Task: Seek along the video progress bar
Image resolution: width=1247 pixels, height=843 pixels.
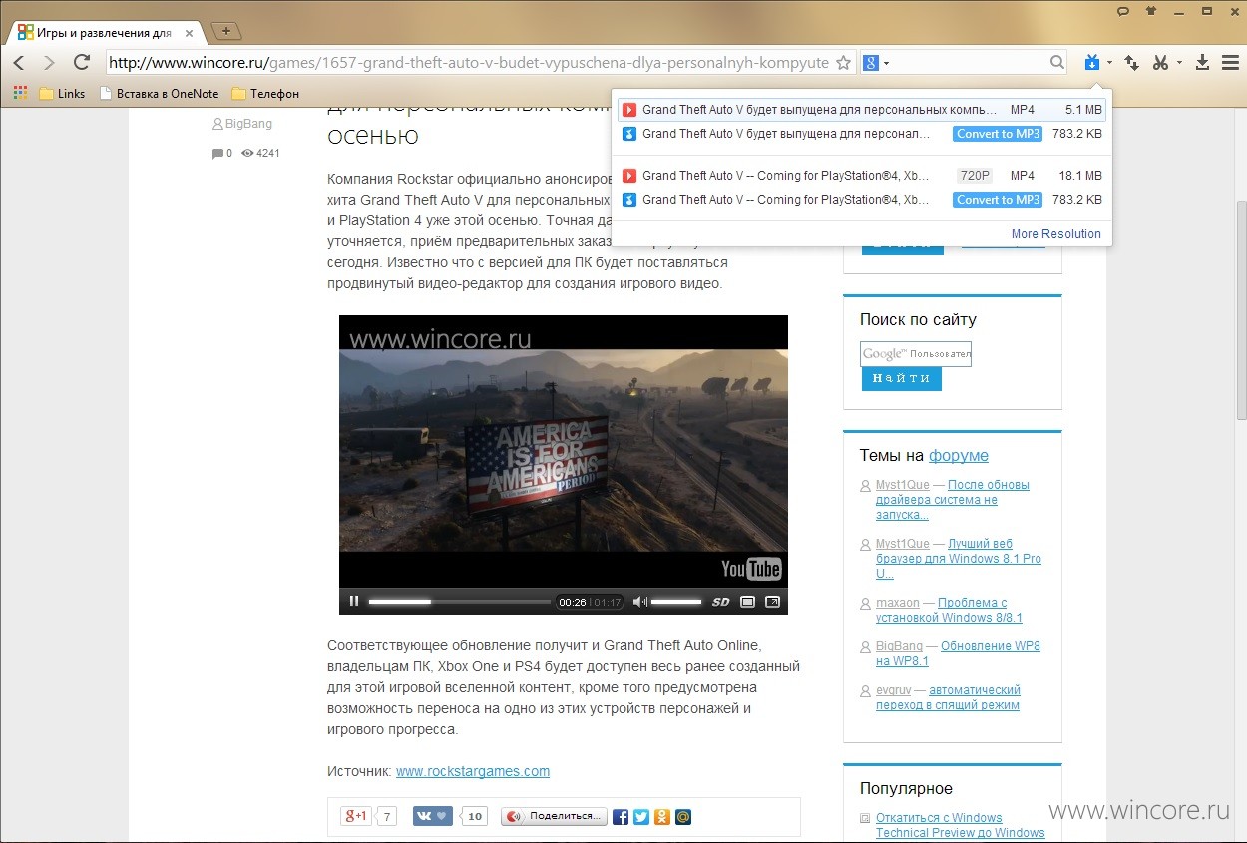Action: coord(459,602)
